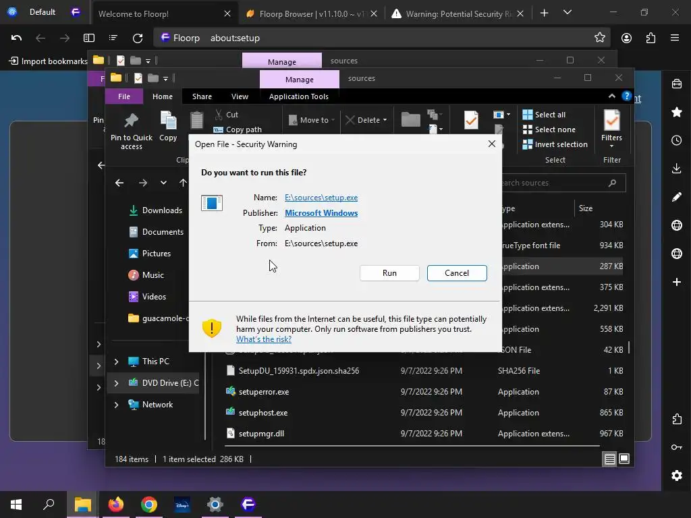Open the File menu in Explorer
The height and width of the screenshot is (518, 691).
coord(124,96)
